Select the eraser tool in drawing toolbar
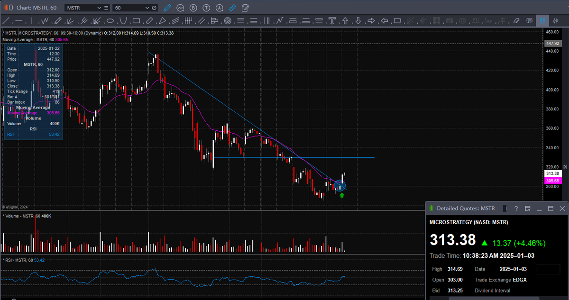 [516, 21]
